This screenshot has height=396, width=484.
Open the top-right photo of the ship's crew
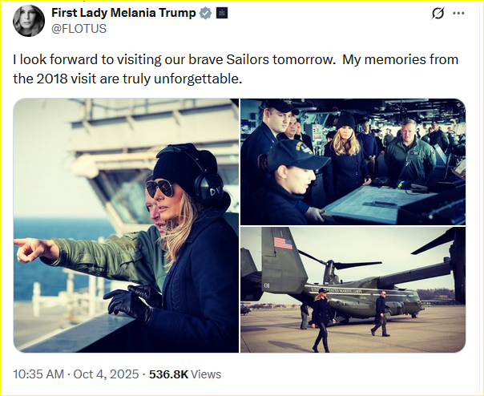353,161
